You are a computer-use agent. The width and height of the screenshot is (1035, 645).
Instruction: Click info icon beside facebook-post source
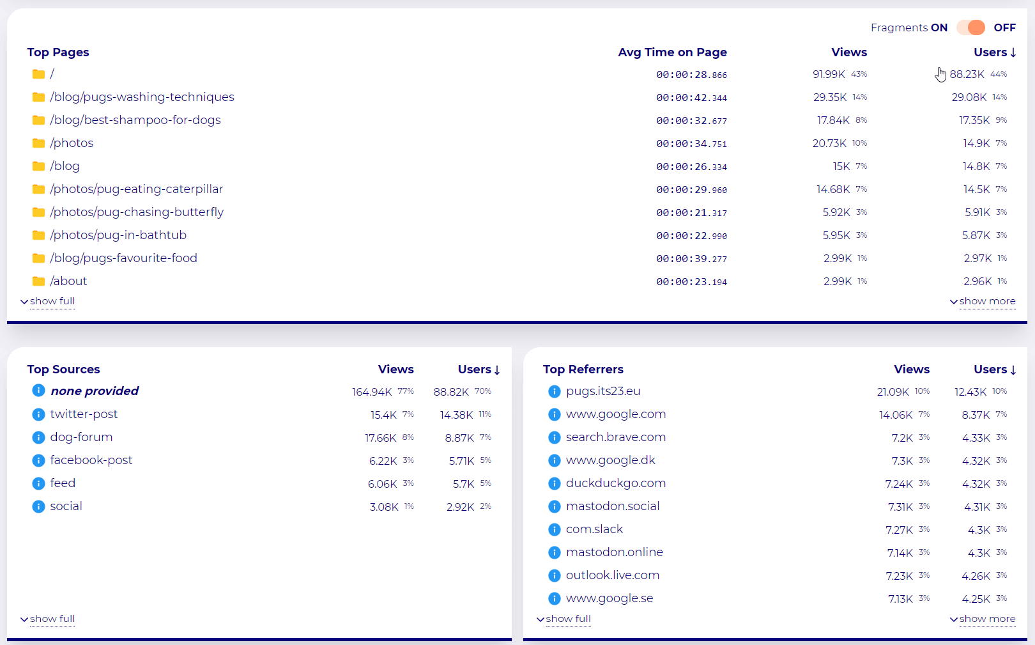tap(38, 460)
